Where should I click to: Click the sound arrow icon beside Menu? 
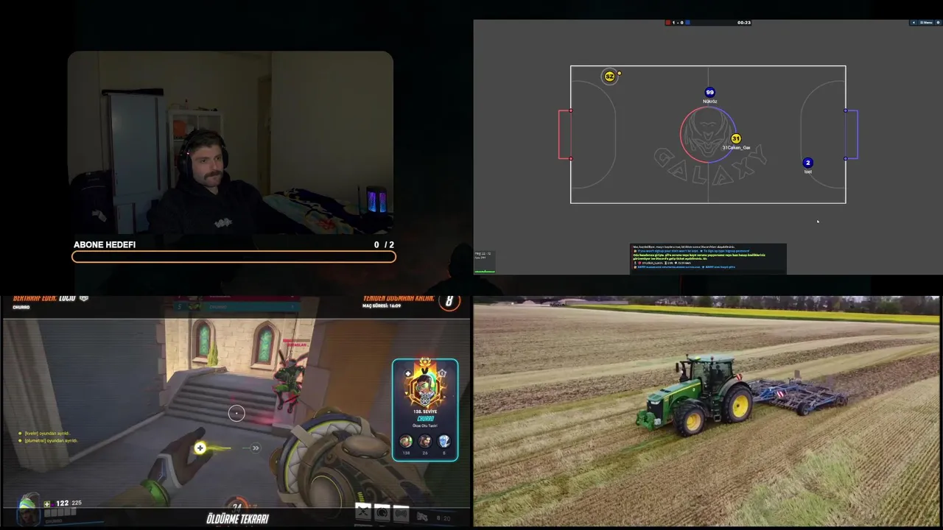point(914,23)
